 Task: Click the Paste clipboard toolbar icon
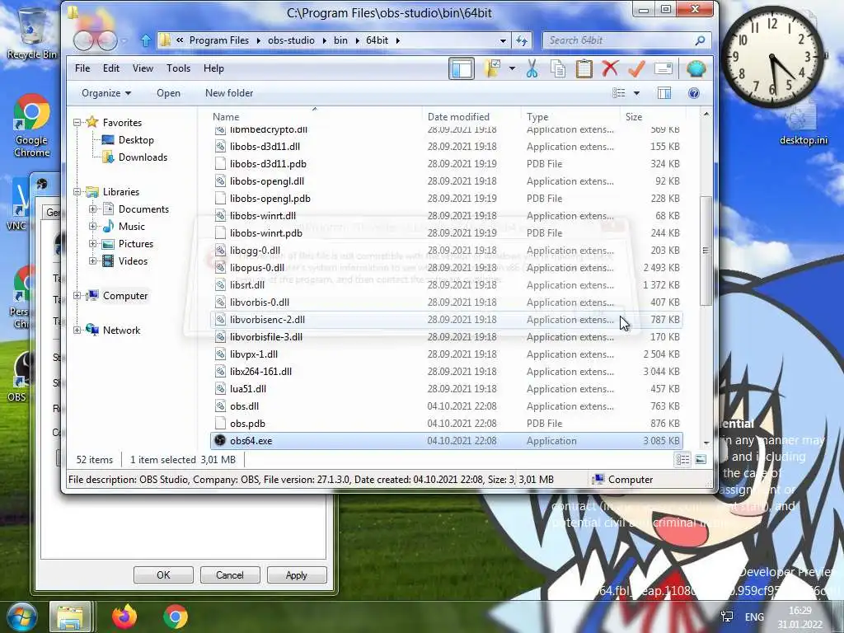(584, 68)
